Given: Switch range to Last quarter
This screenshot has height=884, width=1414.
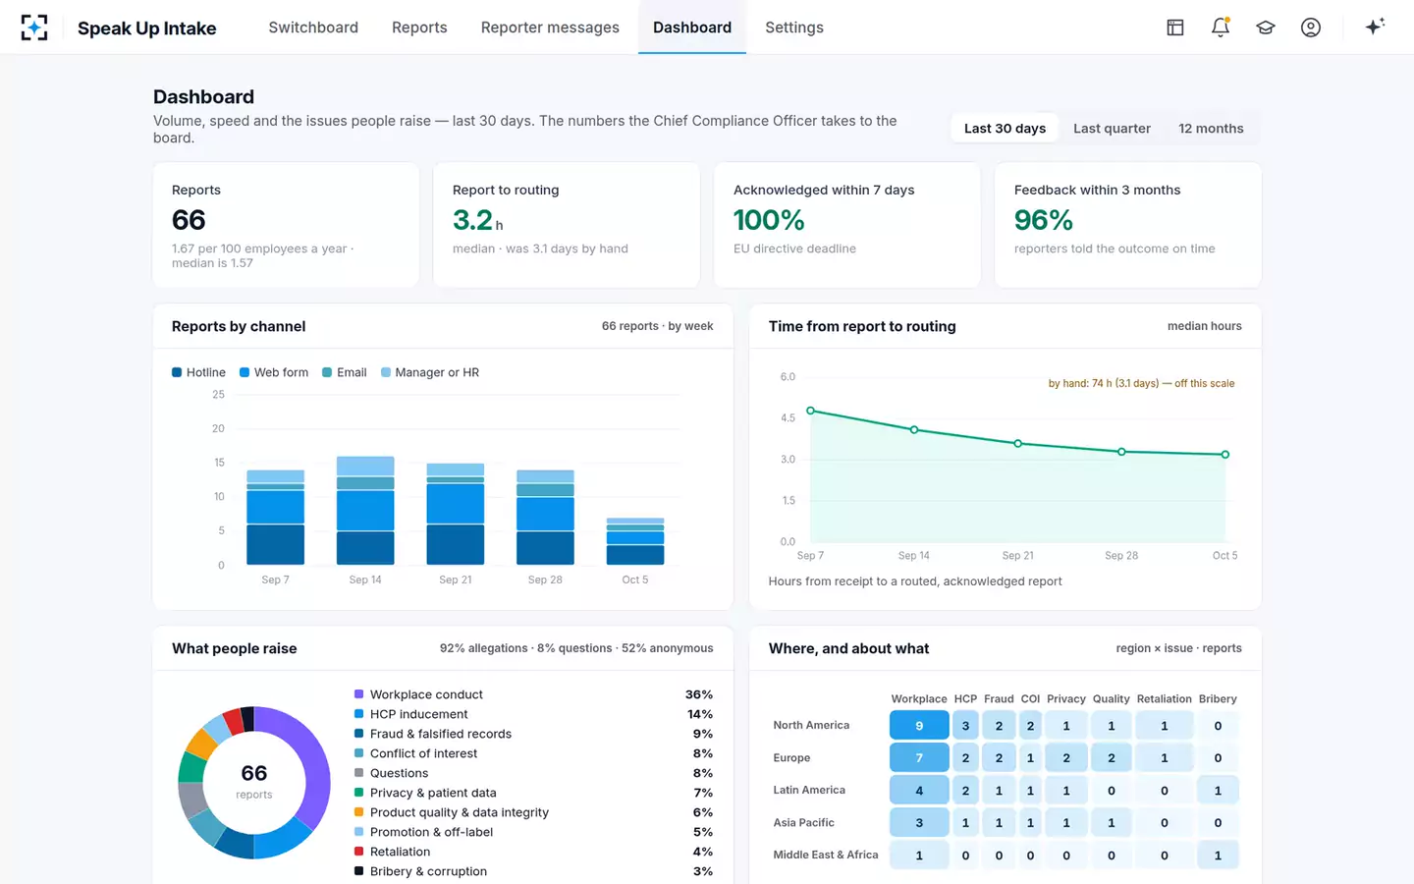Looking at the screenshot, I should [x=1112, y=129].
